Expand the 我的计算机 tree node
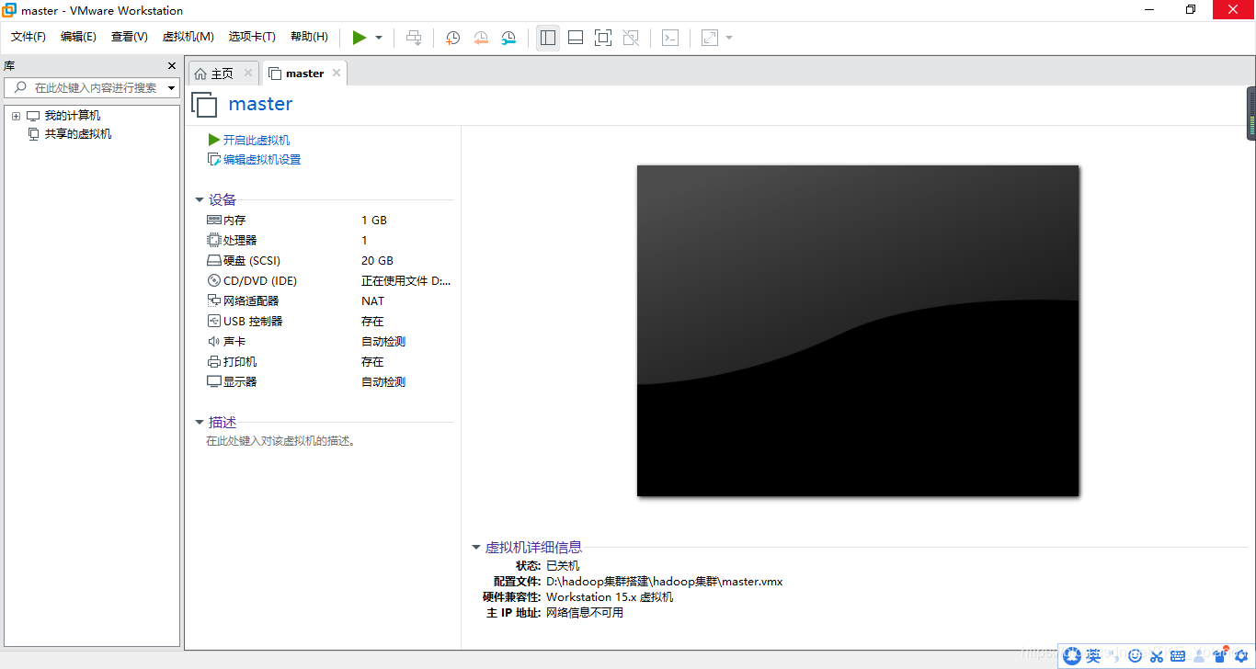Image resolution: width=1256 pixels, height=669 pixels. coord(16,116)
